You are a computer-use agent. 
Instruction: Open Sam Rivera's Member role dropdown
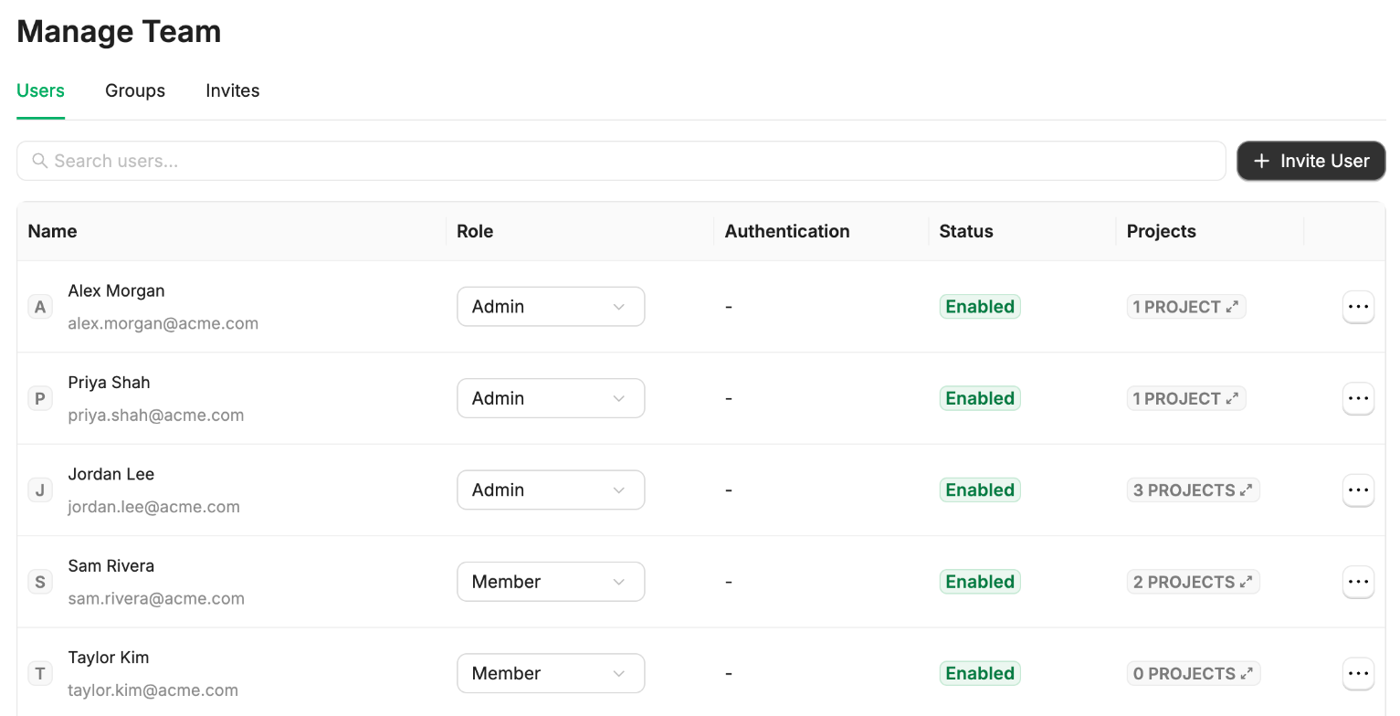point(551,582)
